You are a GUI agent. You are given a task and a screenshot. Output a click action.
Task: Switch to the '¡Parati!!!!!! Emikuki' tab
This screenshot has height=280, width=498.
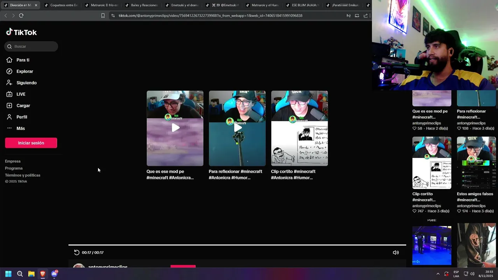point(343,5)
